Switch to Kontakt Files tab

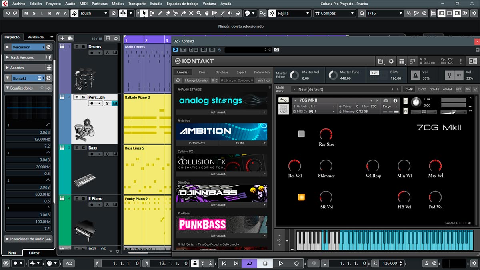(202, 72)
